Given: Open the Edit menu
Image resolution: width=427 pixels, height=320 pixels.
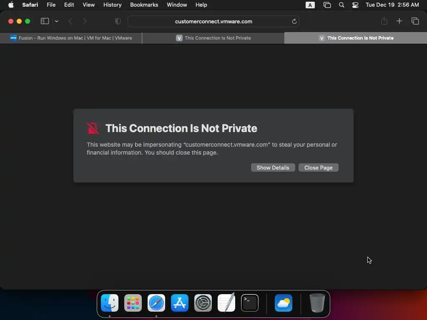Looking at the screenshot, I should tap(69, 5).
